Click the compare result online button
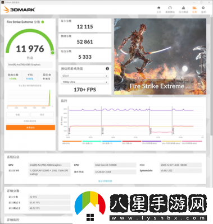The height and width of the screenshot is (224, 213). 30,121
